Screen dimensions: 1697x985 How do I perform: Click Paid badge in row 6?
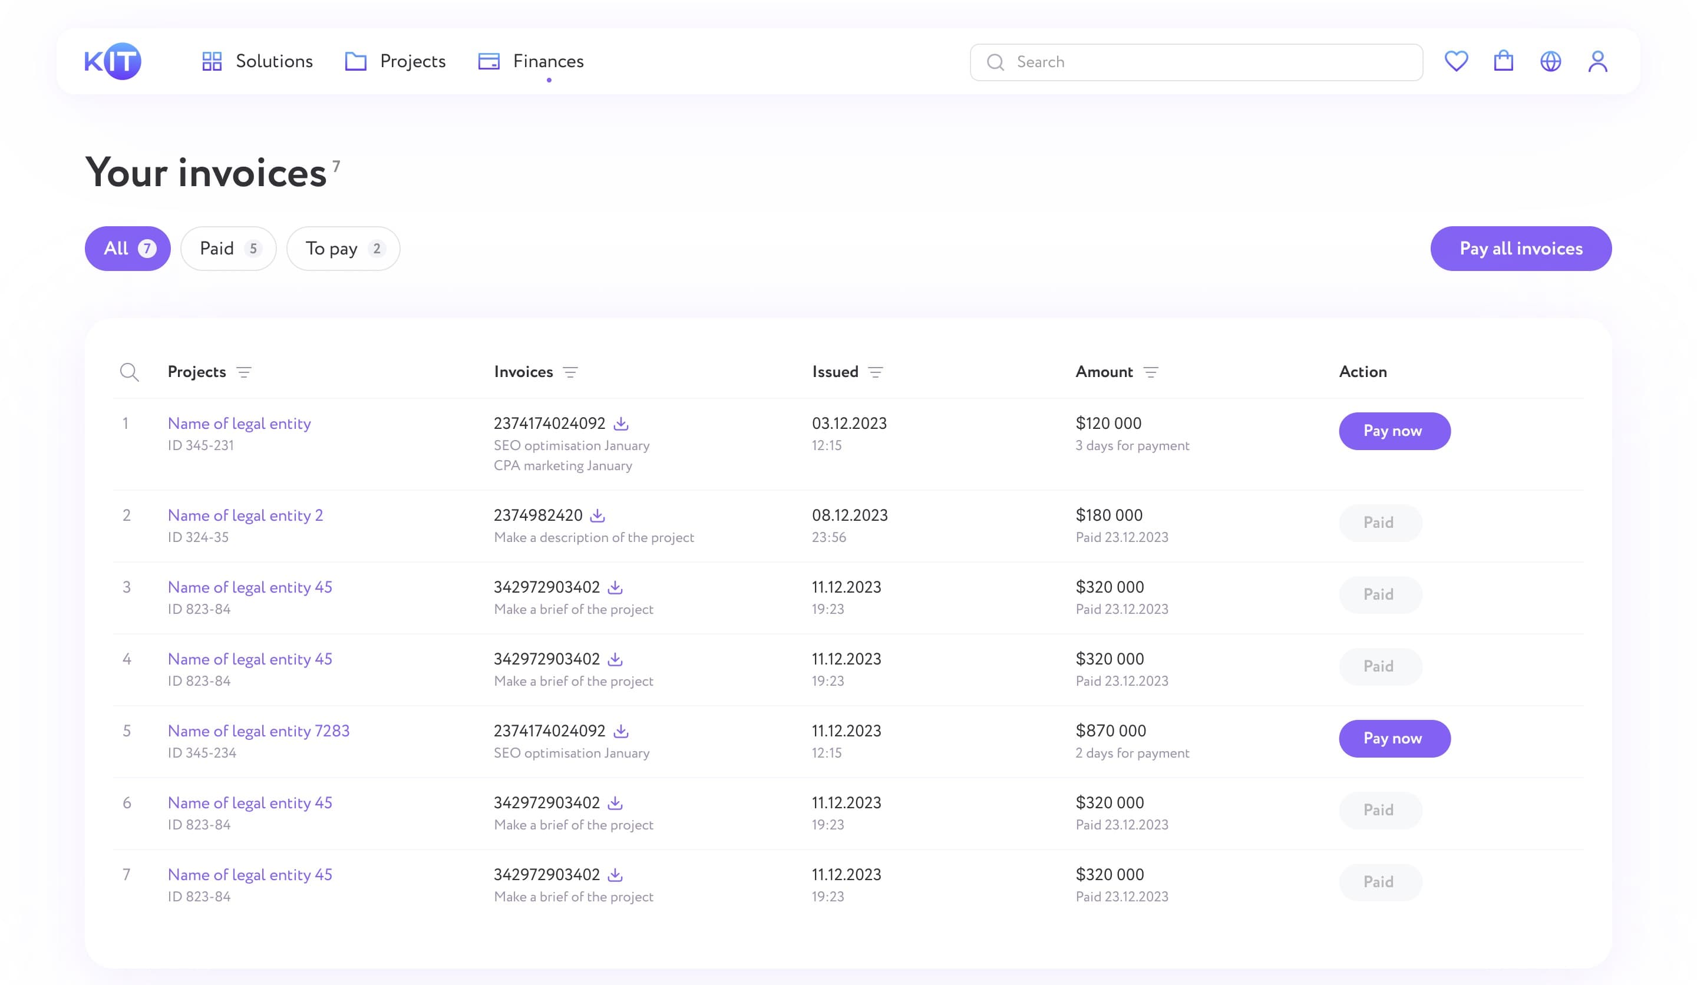coord(1380,810)
